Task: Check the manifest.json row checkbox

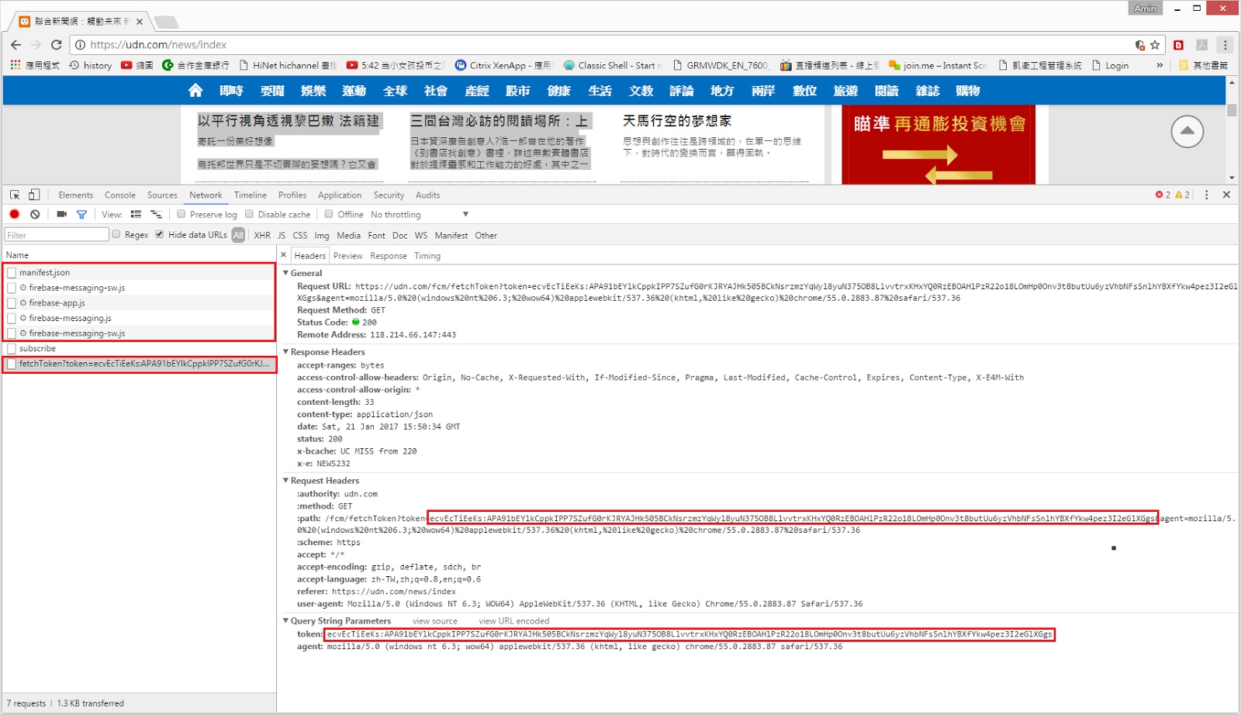Action: click(12, 272)
